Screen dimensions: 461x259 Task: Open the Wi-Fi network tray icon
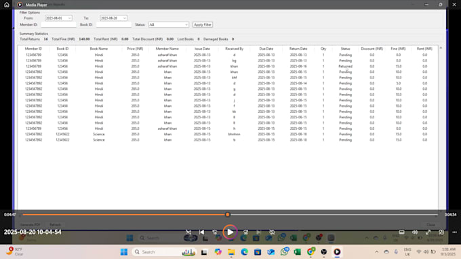[x=419, y=252]
